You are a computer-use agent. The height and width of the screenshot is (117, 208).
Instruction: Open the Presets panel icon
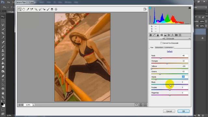click(x=180, y=35)
